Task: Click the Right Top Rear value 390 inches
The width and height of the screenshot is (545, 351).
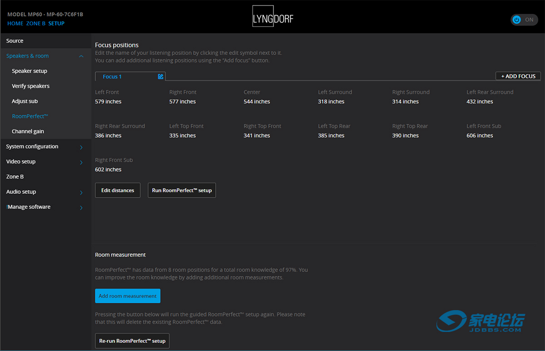Action: tap(406, 136)
